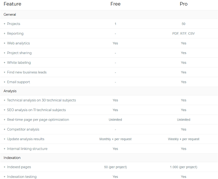Image resolution: width=218 pixels, height=179 pixels.
Task: Select the Free plan column header
Action: point(115,4)
